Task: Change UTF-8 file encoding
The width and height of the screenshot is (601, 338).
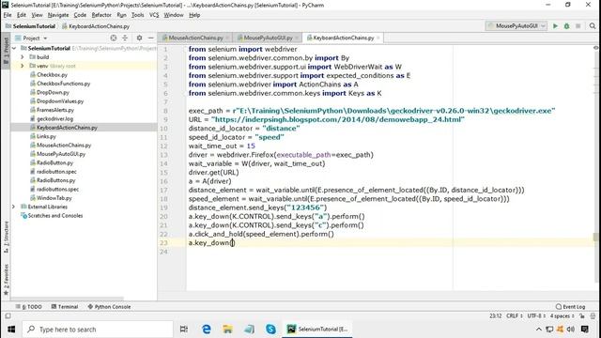Action: [536, 315]
